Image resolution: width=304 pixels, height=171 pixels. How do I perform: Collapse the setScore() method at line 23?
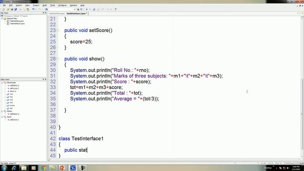(x=58, y=30)
